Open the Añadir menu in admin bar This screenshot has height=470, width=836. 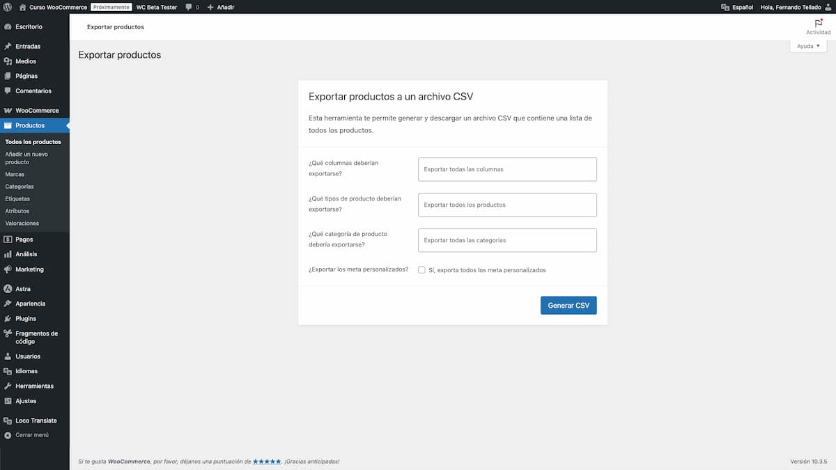coord(217,7)
